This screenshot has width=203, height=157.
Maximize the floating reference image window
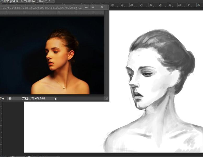pos(93,7)
